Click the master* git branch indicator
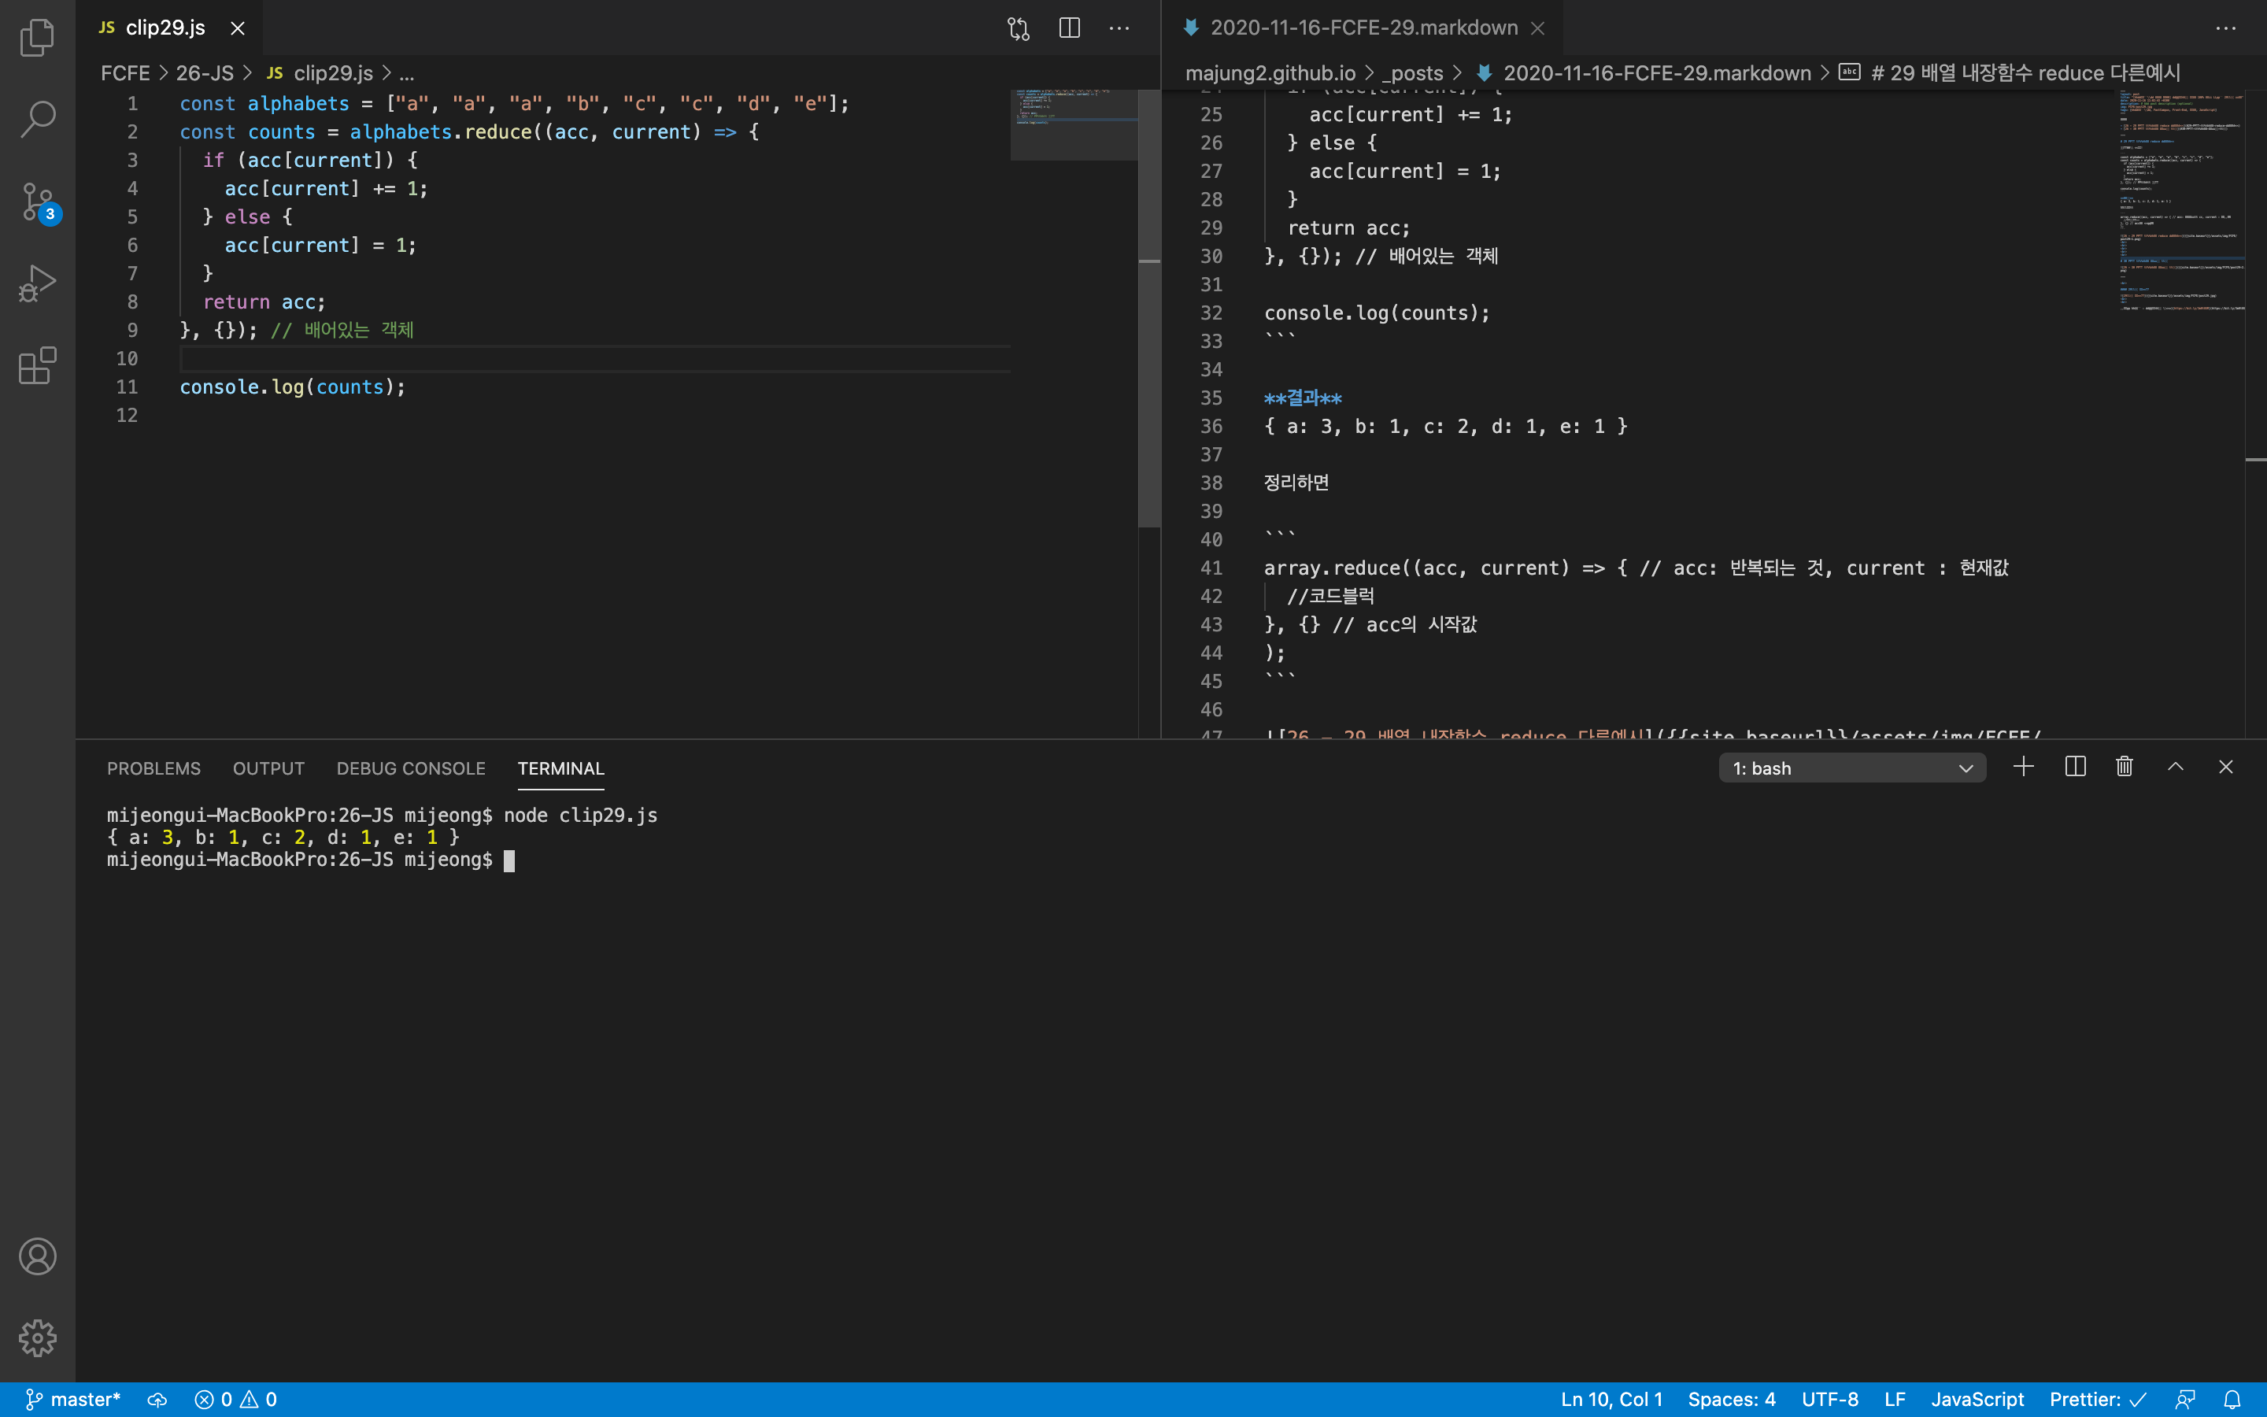This screenshot has height=1417, width=2267. [73, 1399]
